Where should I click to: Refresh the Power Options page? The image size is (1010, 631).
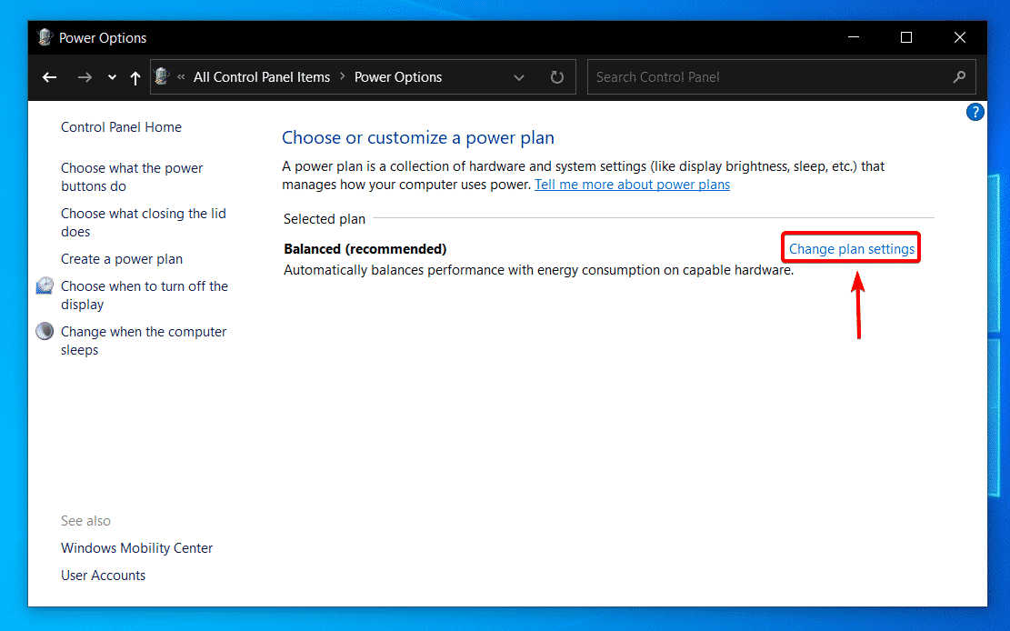pos(556,77)
